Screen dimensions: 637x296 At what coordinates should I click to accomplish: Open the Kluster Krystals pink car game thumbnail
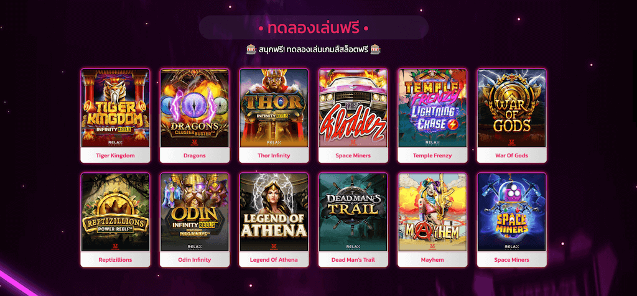click(x=353, y=108)
